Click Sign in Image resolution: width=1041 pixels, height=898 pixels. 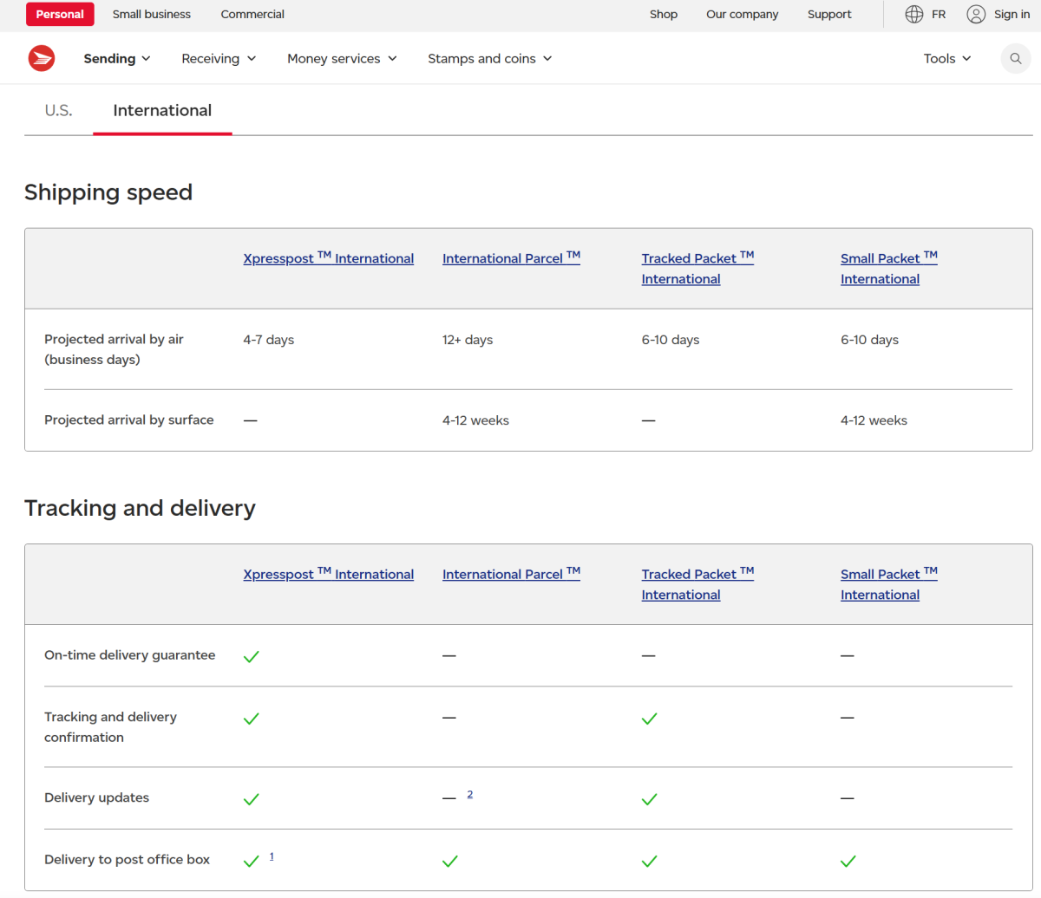click(1012, 14)
